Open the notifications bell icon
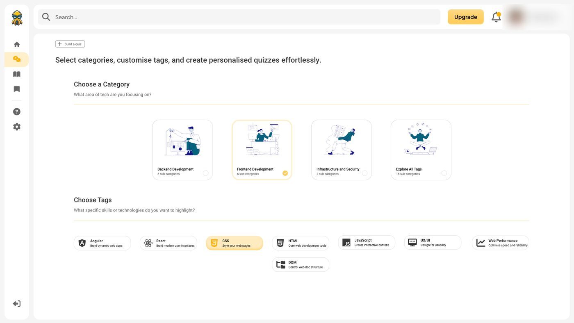Screen dimensions: 574x323 496,17
